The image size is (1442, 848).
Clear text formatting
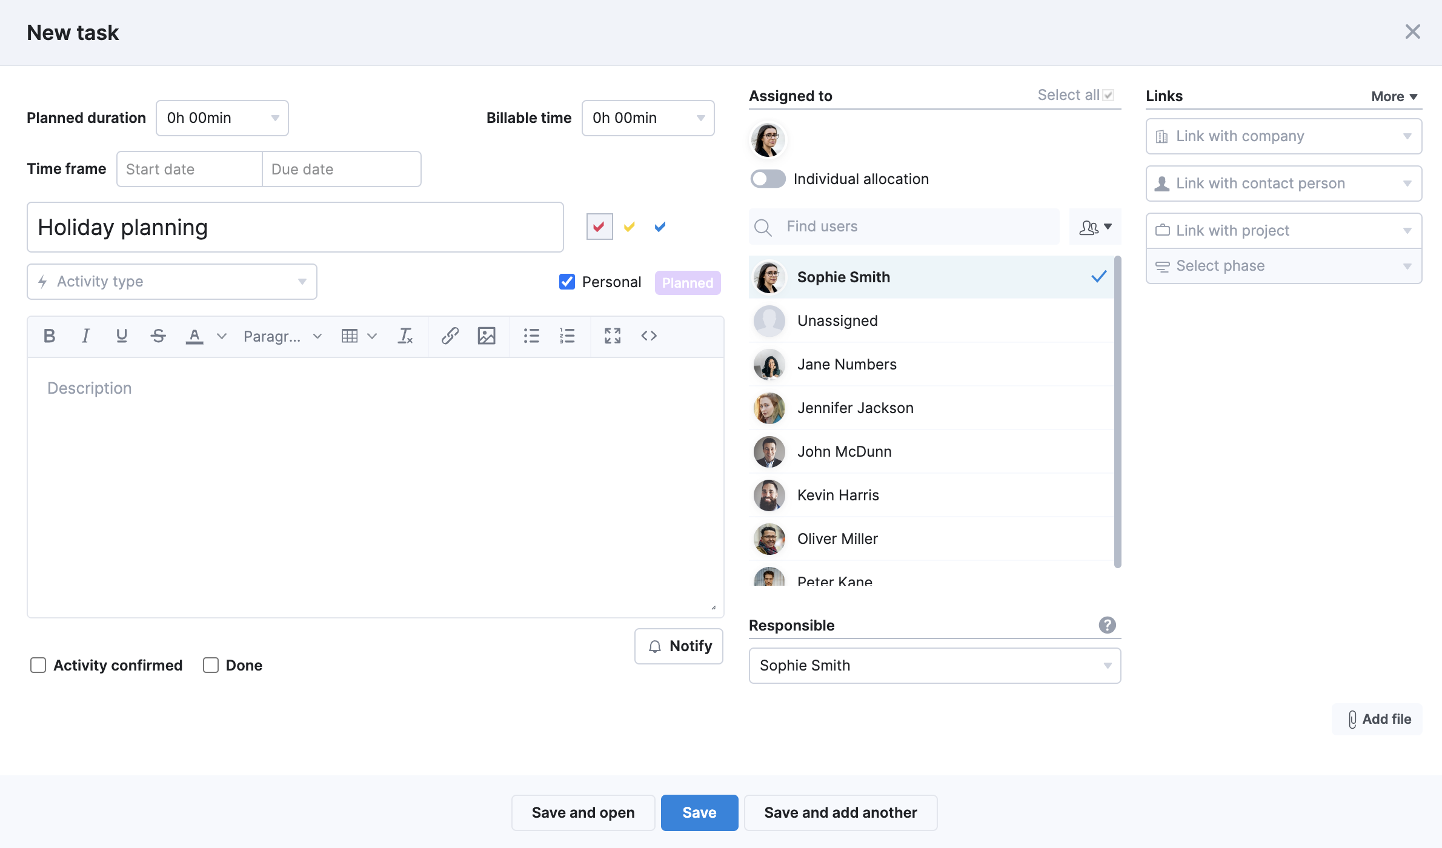click(405, 336)
